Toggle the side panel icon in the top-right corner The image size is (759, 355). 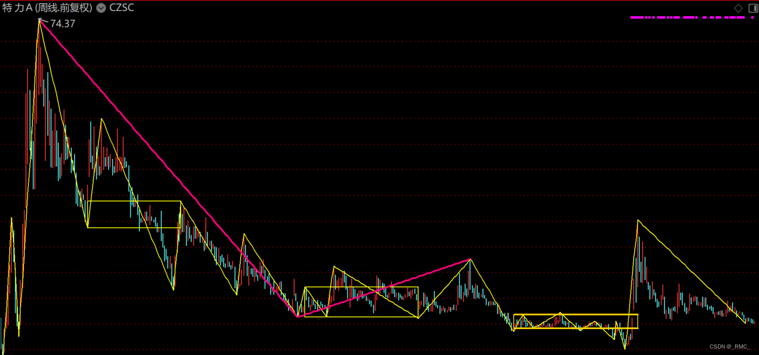[x=753, y=8]
